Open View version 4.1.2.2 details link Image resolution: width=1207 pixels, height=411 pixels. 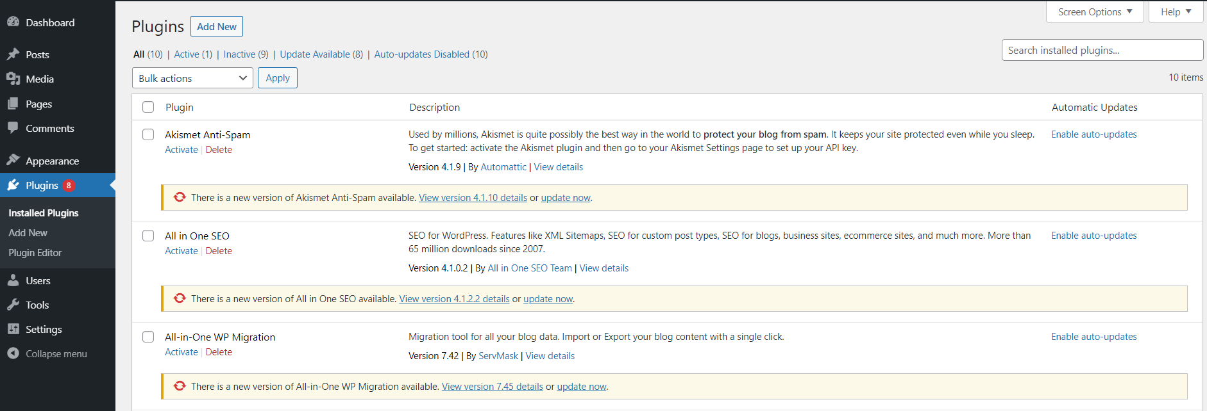(x=454, y=299)
